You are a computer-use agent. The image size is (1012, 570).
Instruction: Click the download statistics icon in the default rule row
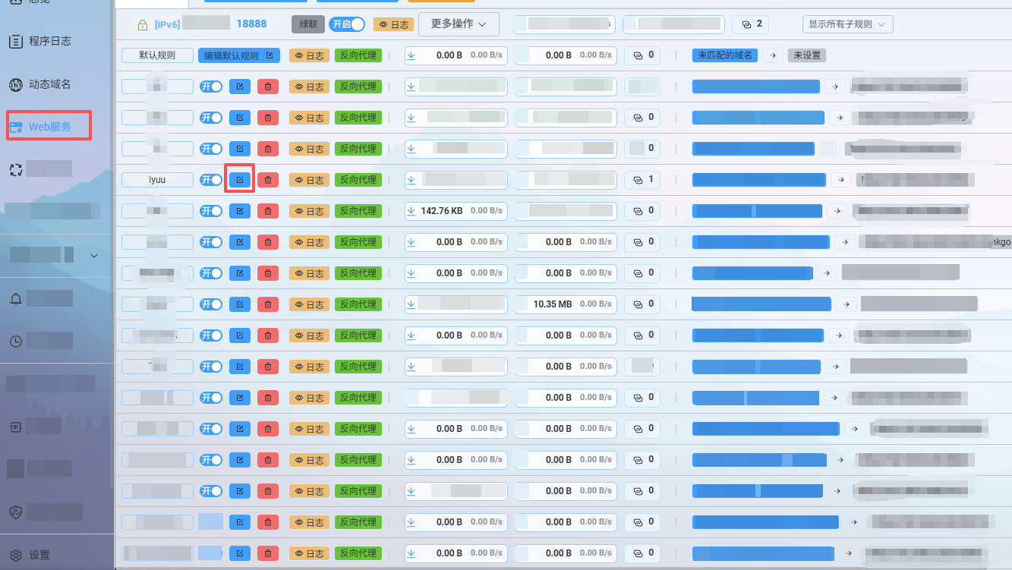pyautogui.click(x=411, y=55)
